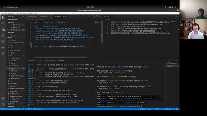Open the Extensions view icon
The height and width of the screenshot is (116, 207).
[3, 42]
